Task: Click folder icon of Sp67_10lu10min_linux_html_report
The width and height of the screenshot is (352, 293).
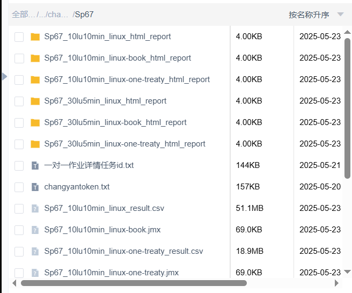Action: 35,37
